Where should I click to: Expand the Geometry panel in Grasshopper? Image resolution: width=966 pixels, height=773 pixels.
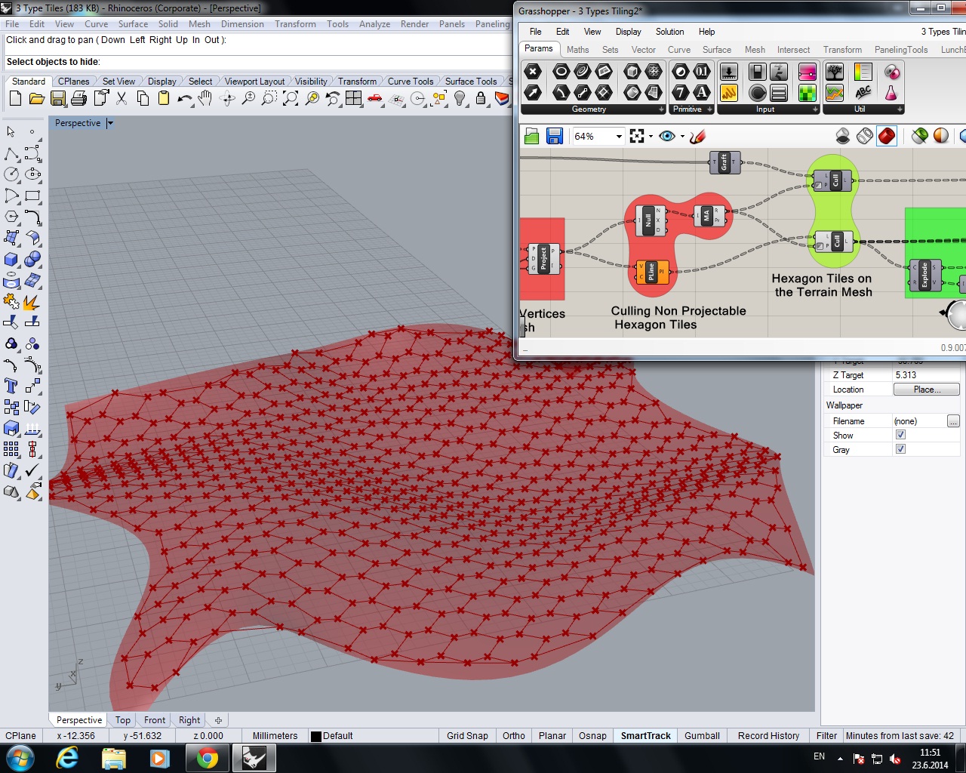[662, 109]
